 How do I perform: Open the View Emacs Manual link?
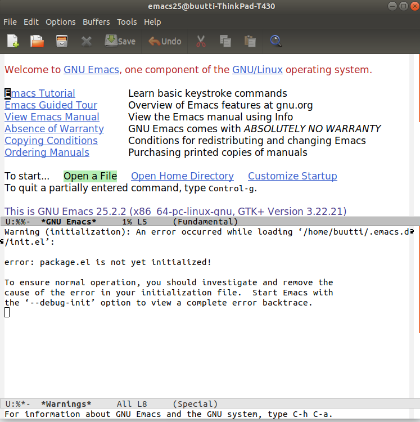52,117
